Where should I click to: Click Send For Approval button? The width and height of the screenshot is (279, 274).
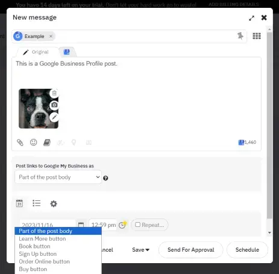point(191,250)
